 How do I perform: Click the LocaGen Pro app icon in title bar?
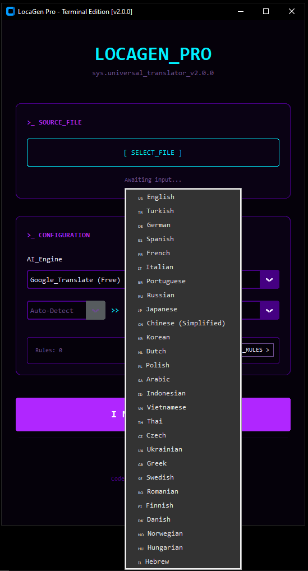11,12
